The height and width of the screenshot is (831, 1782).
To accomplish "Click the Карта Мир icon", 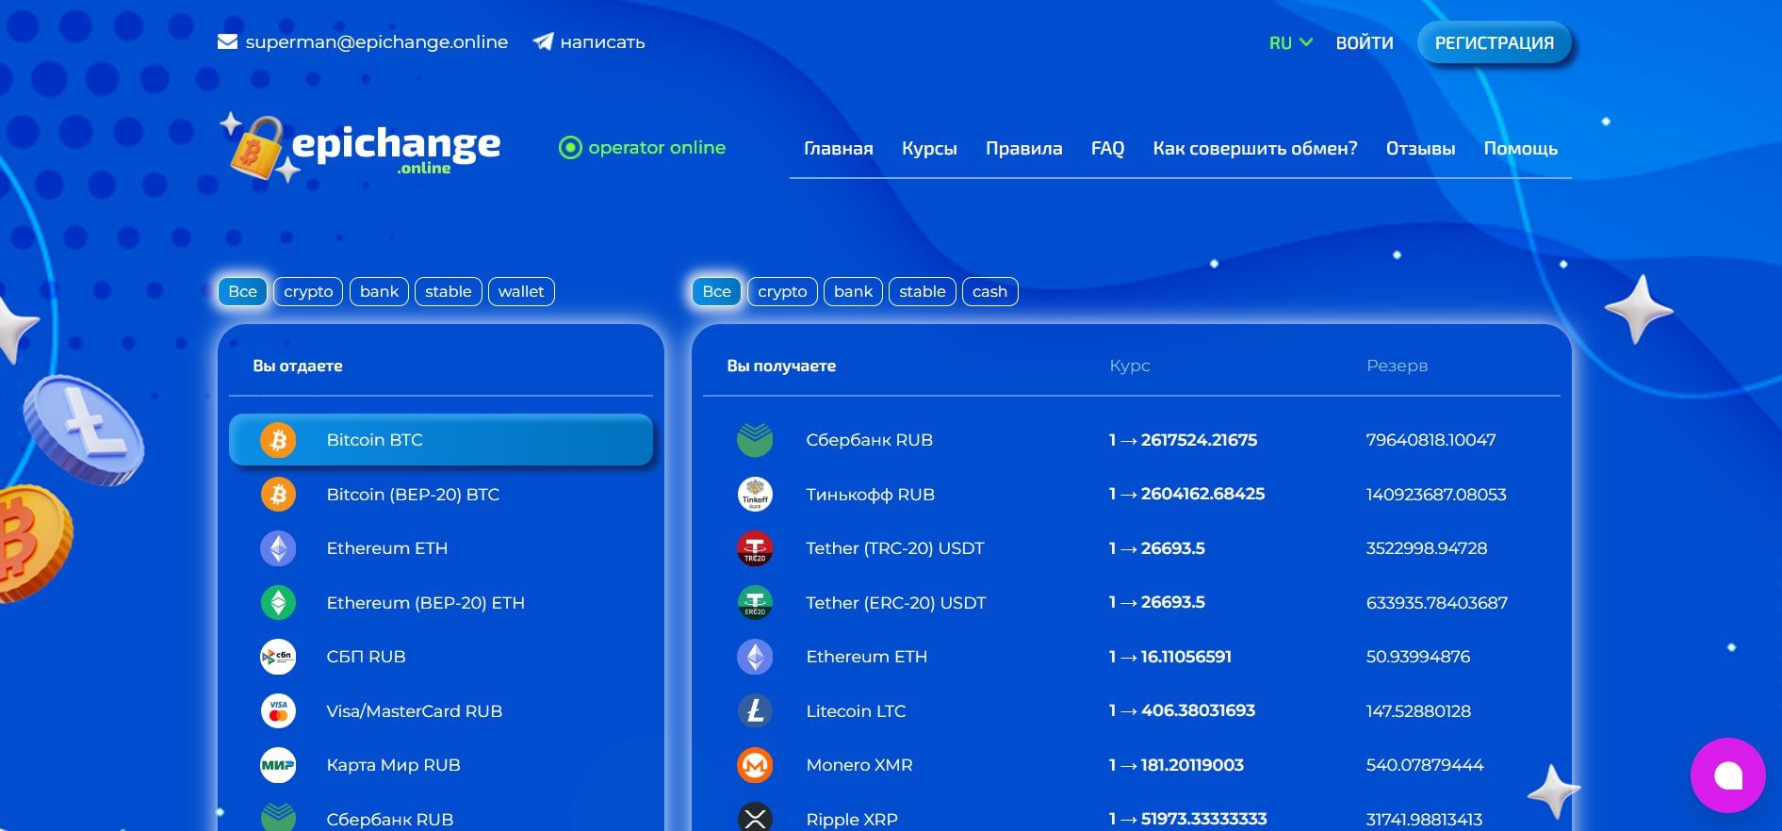I will [278, 765].
